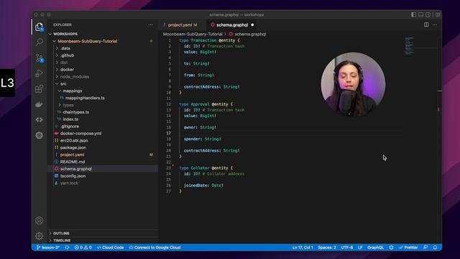460x259 pixels.
Task: Click the editor minimap
Action: point(410,46)
